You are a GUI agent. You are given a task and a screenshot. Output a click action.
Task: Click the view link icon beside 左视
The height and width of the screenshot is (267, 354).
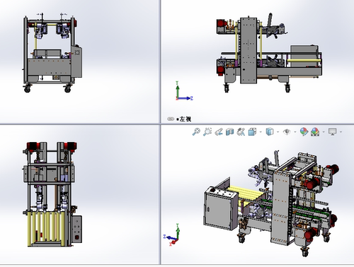point(171,119)
